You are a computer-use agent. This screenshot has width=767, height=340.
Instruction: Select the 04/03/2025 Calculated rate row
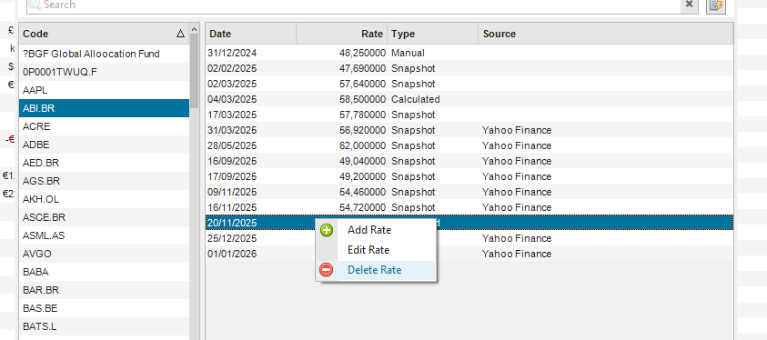tap(469, 99)
